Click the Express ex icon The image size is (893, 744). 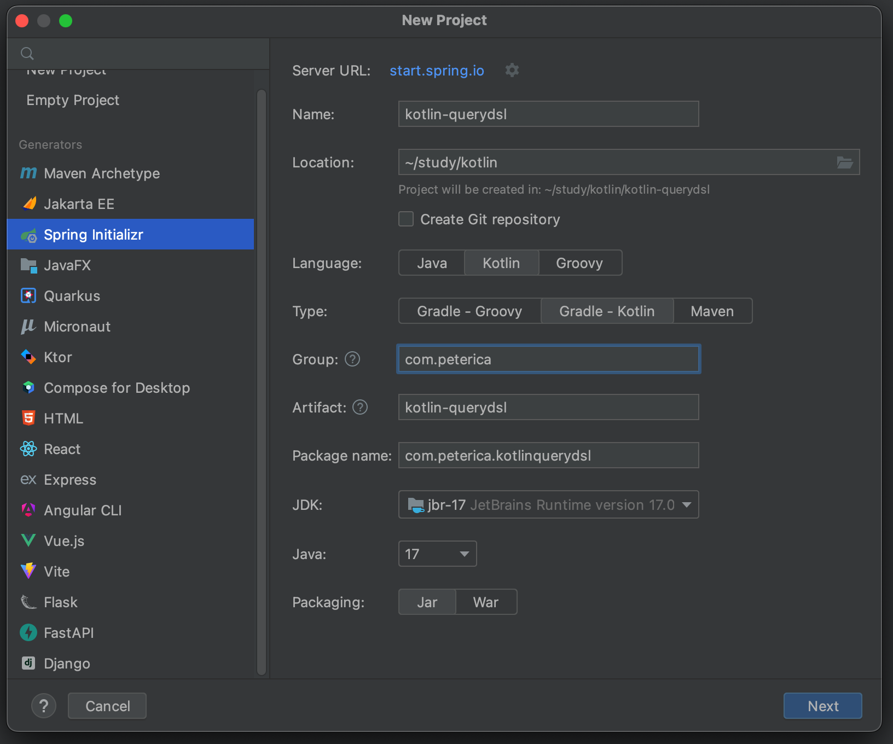point(28,480)
